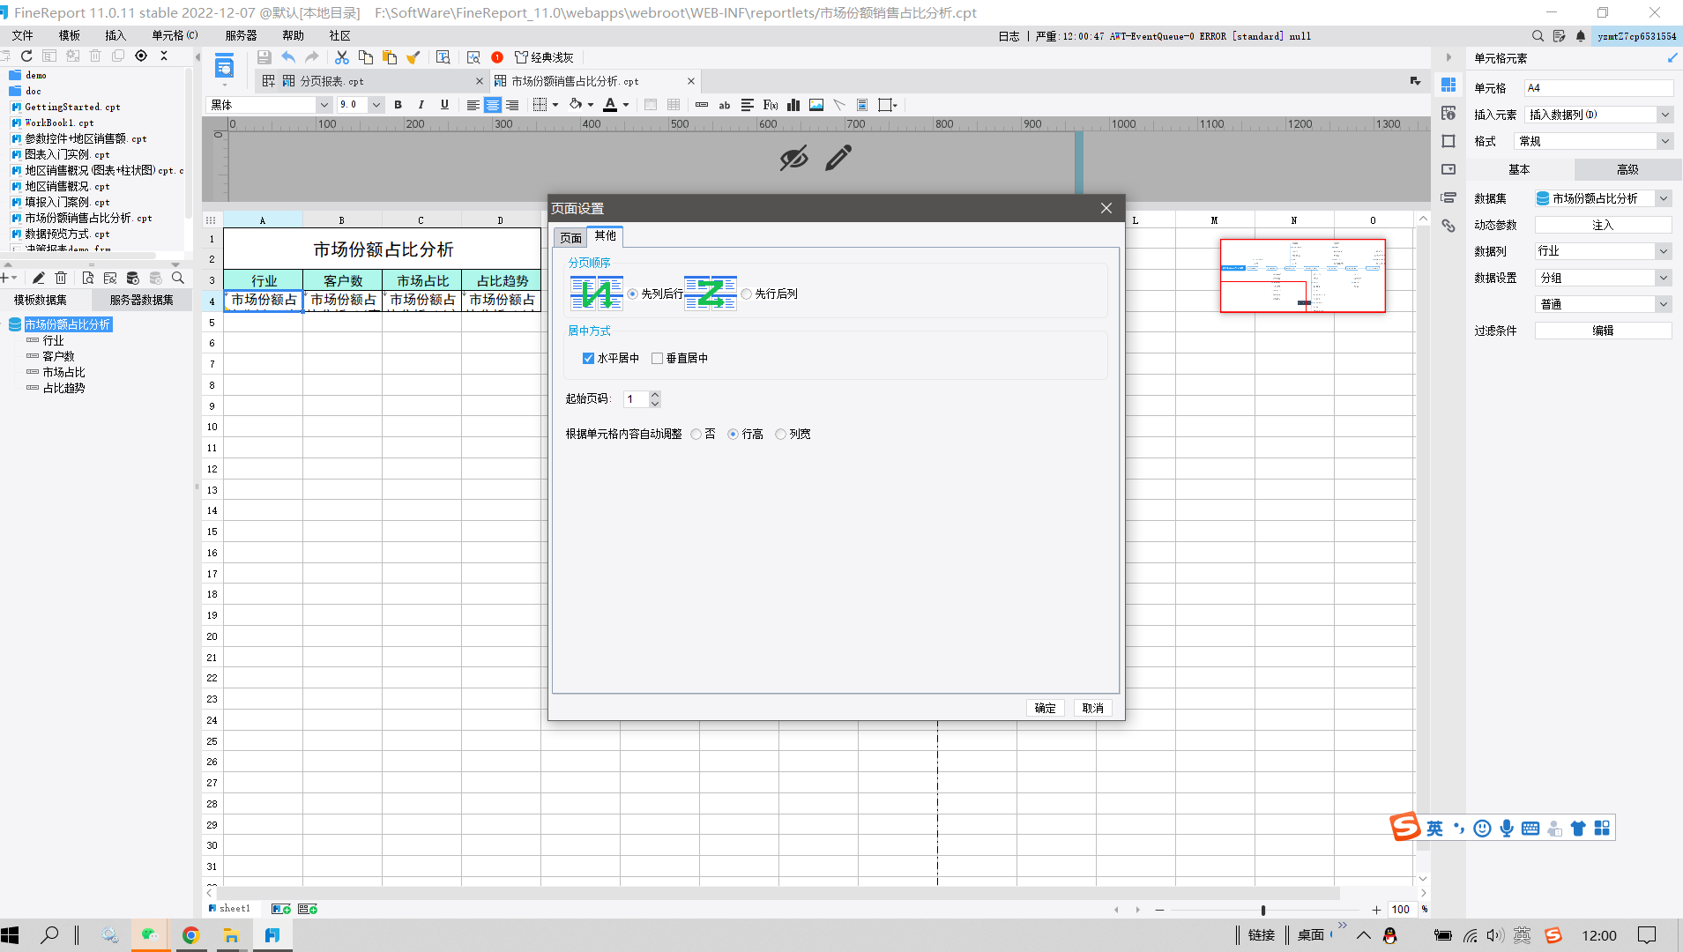The height and width of the screenshot is (952, 1683).
Task: Click the insert chart bar icon
Action: 793,105
